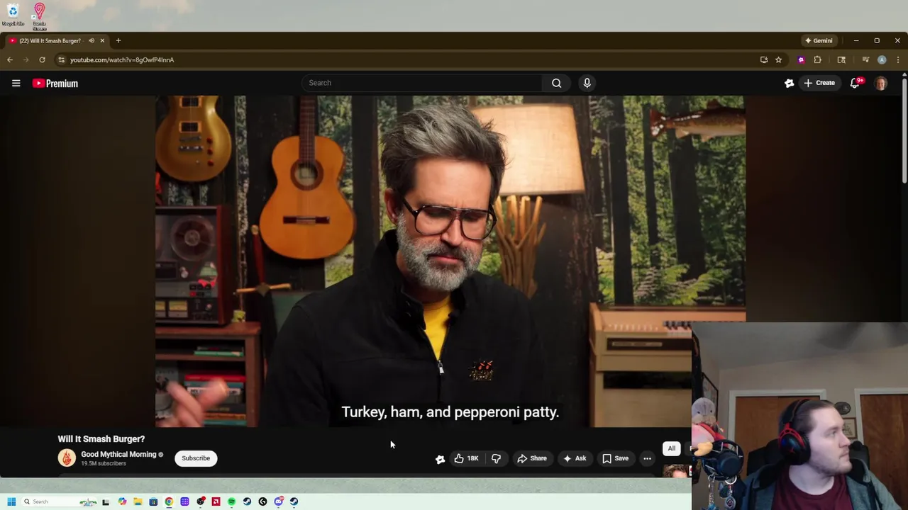Focus the YouTube search field

[x=422, y=83]
